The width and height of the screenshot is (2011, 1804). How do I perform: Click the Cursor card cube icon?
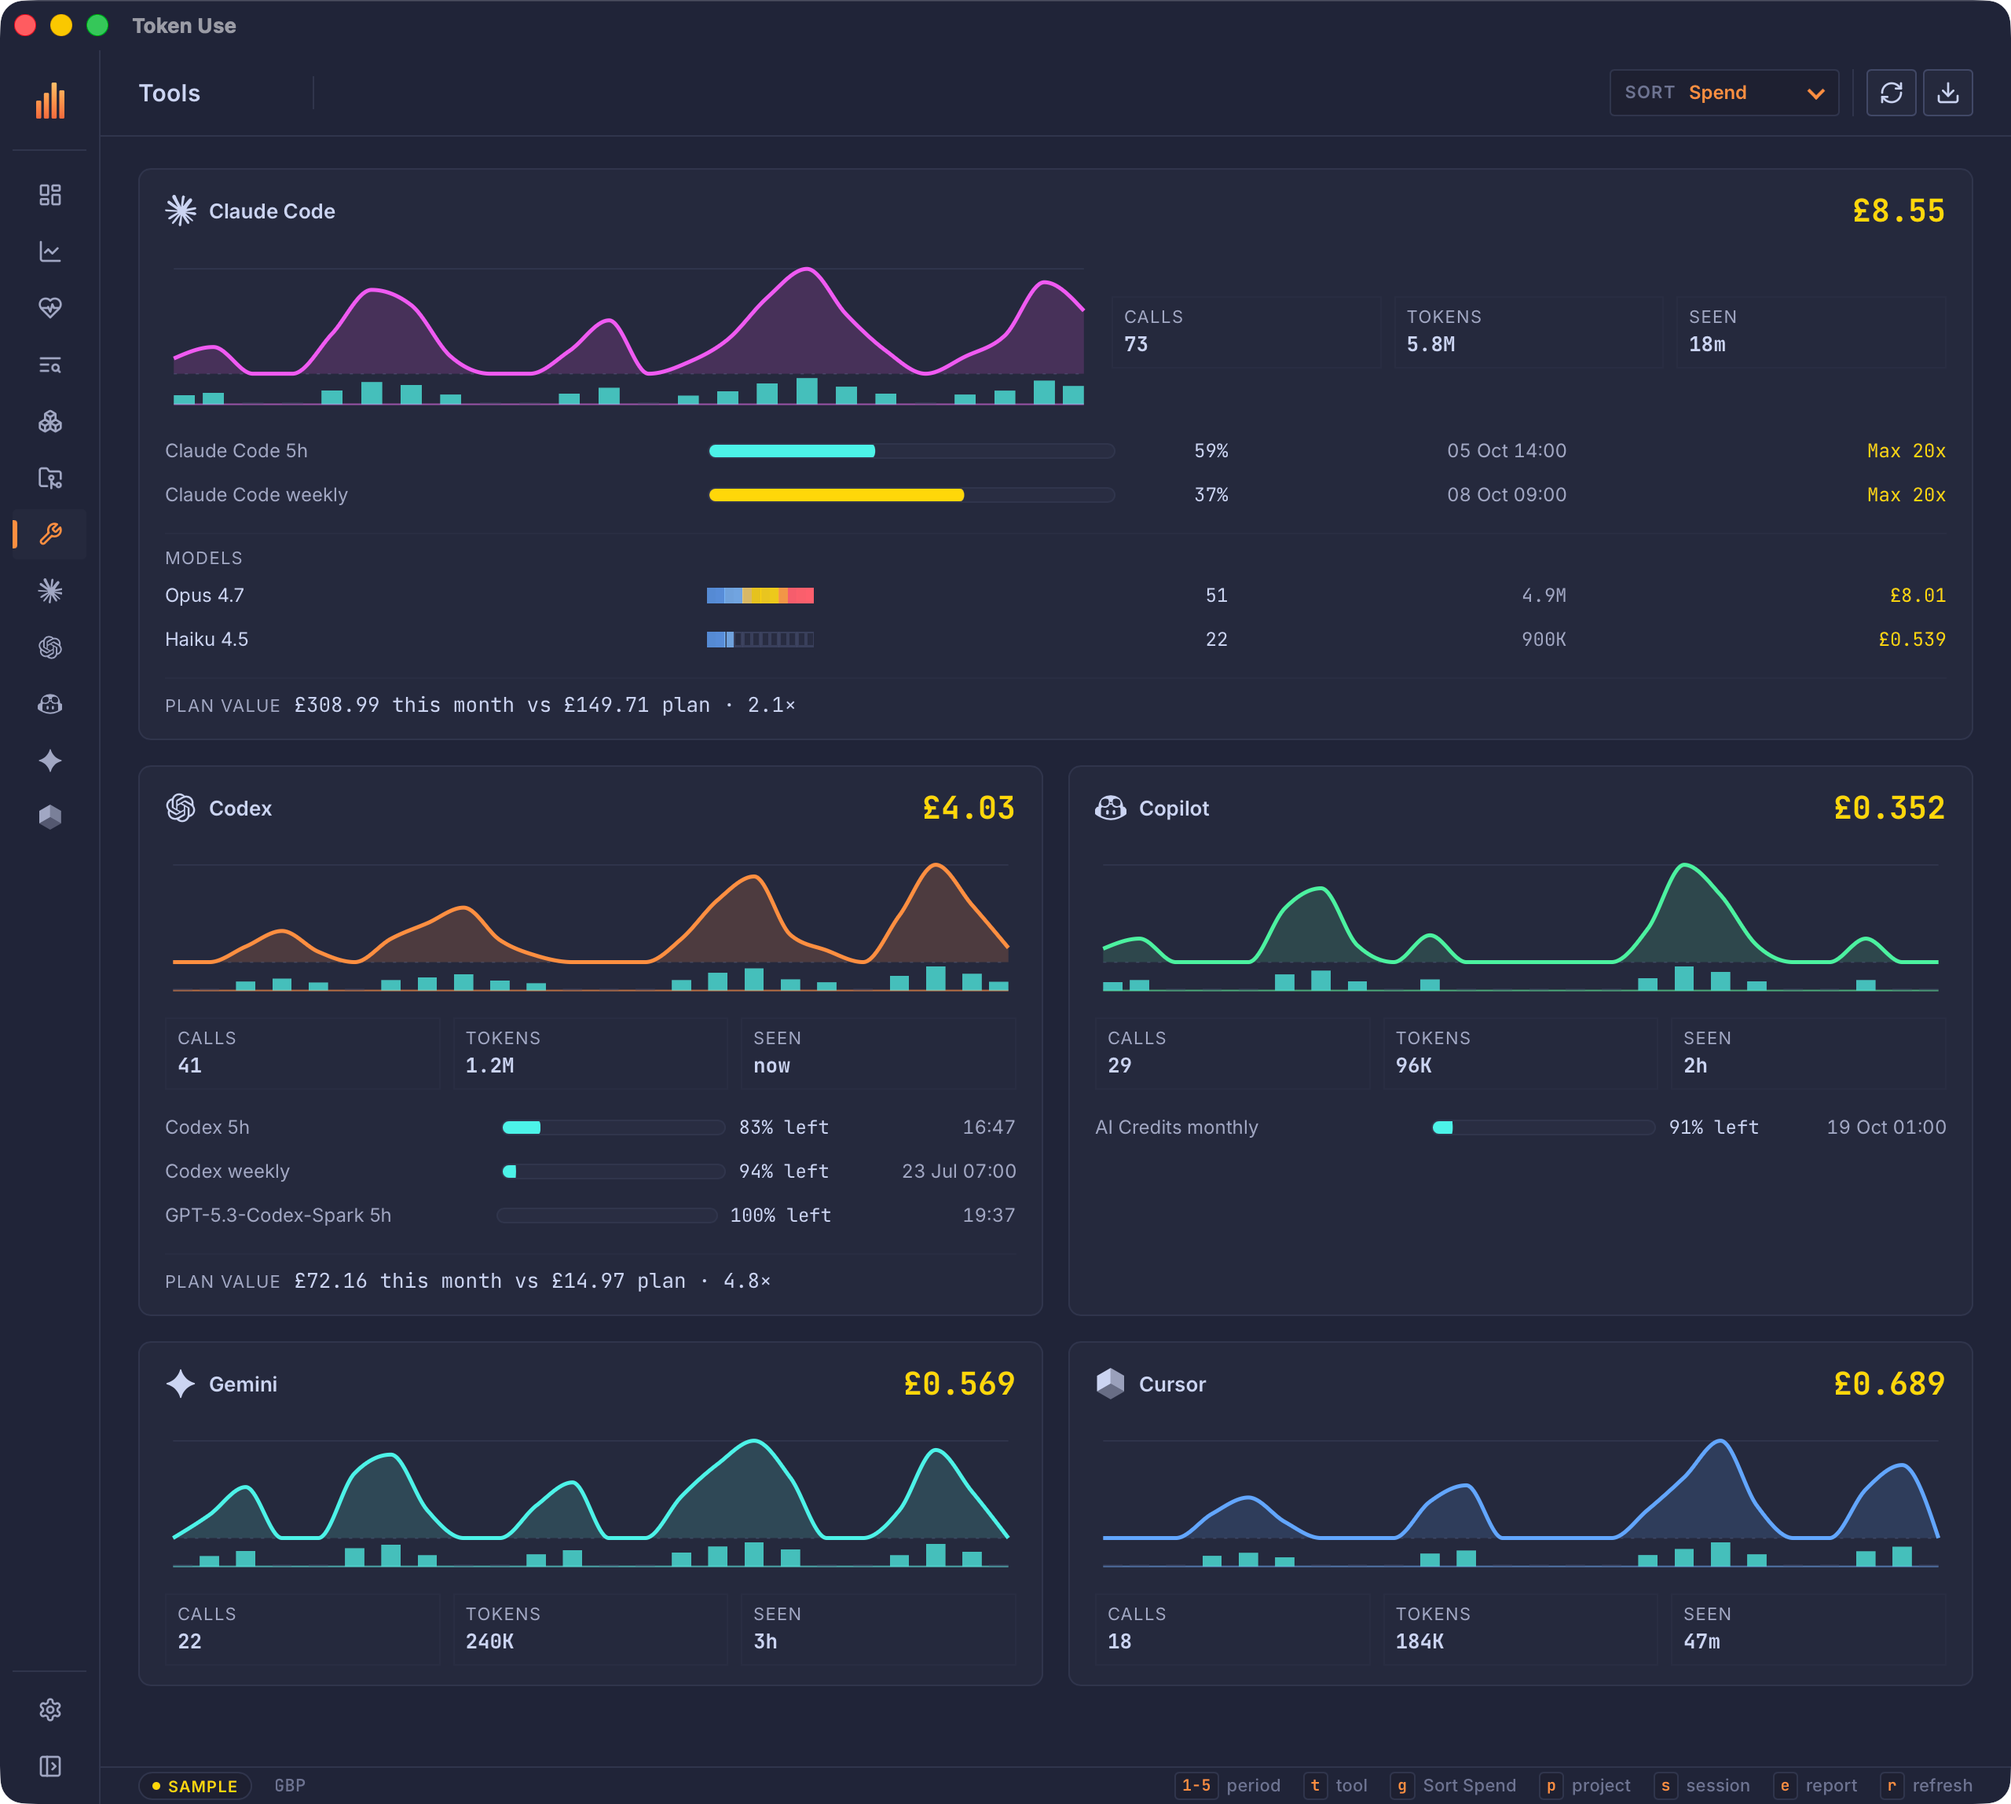coord(1110,1384)
